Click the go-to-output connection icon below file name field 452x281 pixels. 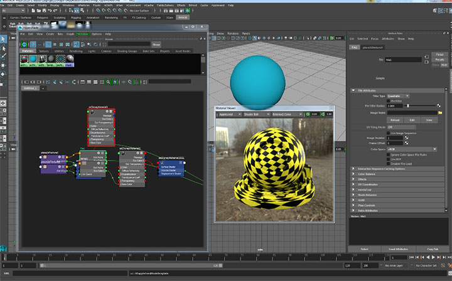426,62
